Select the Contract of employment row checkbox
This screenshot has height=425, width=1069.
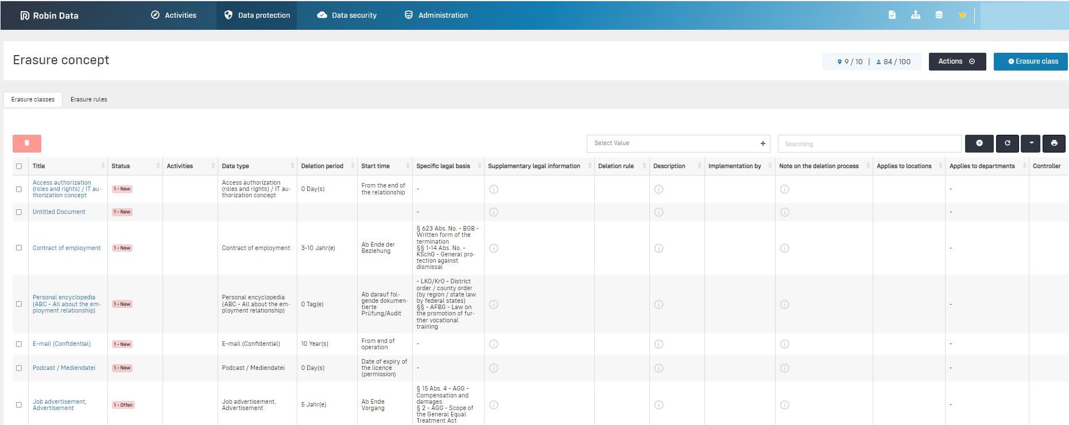click(x=19, y=248)
